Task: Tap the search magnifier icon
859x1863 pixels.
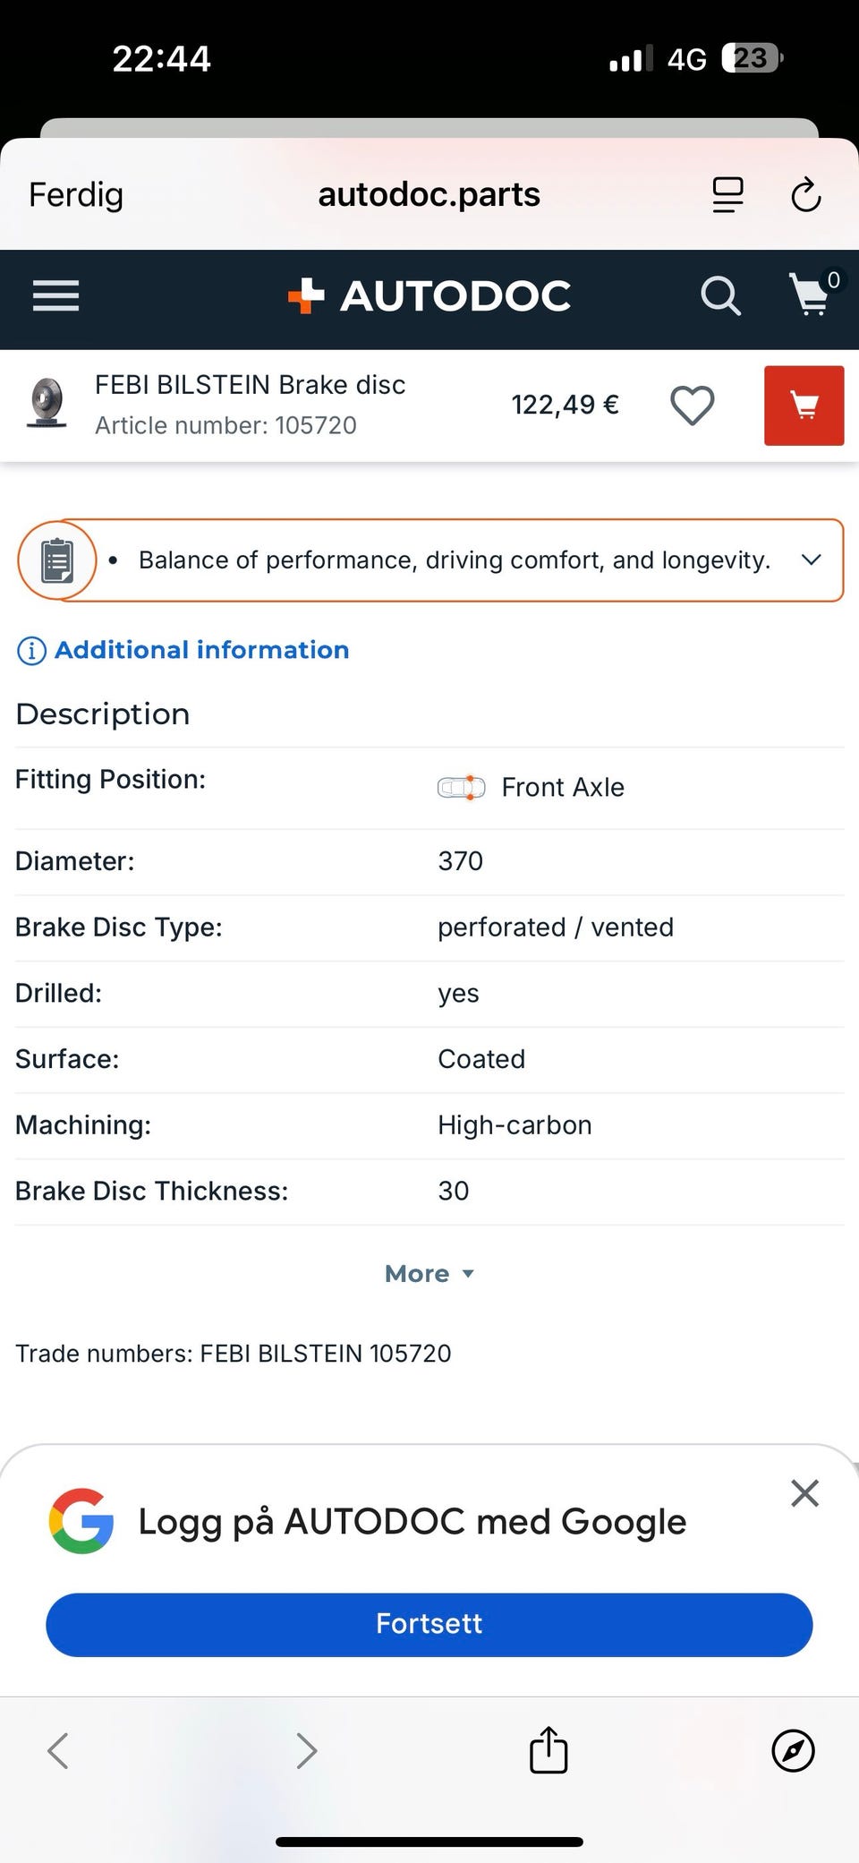Action: point(720,295)
